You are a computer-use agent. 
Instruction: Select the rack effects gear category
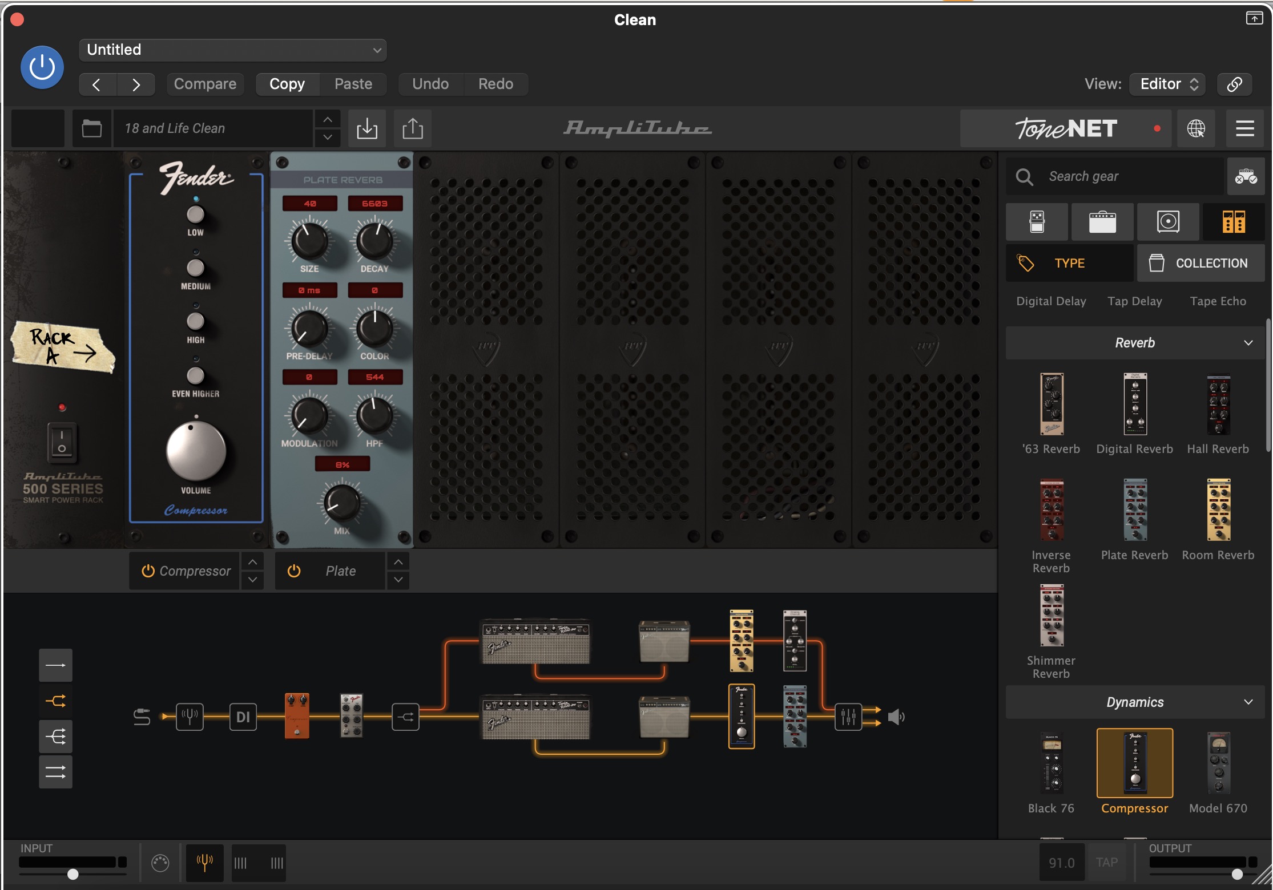click(x=1234, y=221)
